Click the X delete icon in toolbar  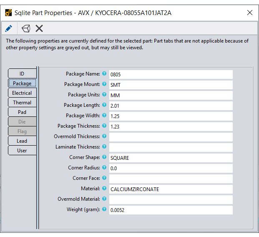pyautogui.click(x=39, y=28)
